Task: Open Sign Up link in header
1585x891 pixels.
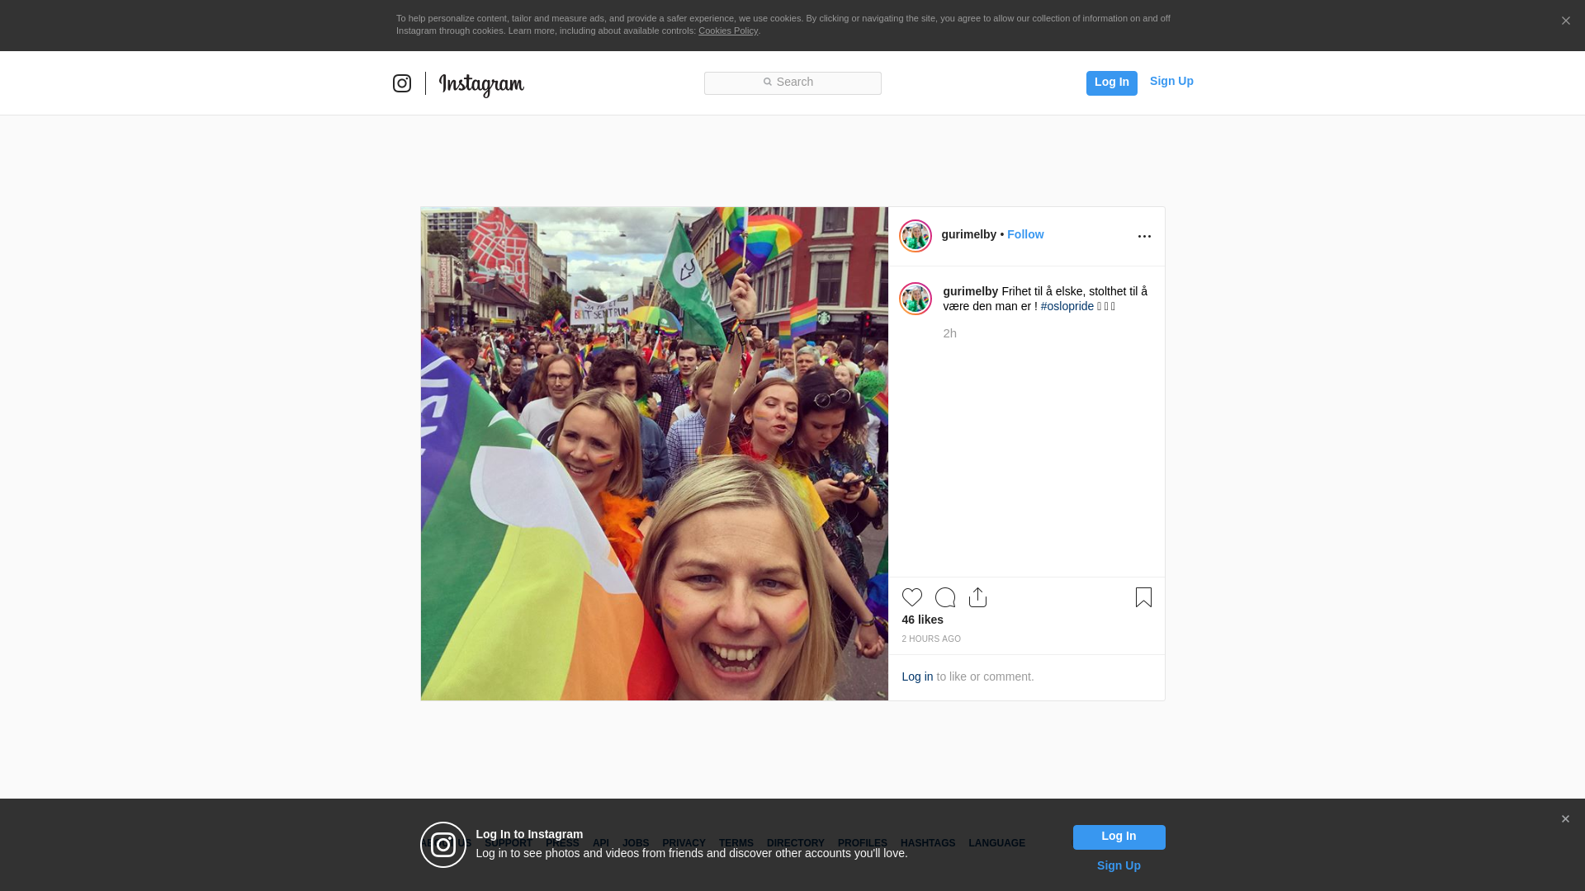Action: pos(1171,81)
